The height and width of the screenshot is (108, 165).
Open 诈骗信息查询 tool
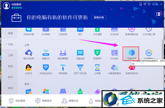114,70
